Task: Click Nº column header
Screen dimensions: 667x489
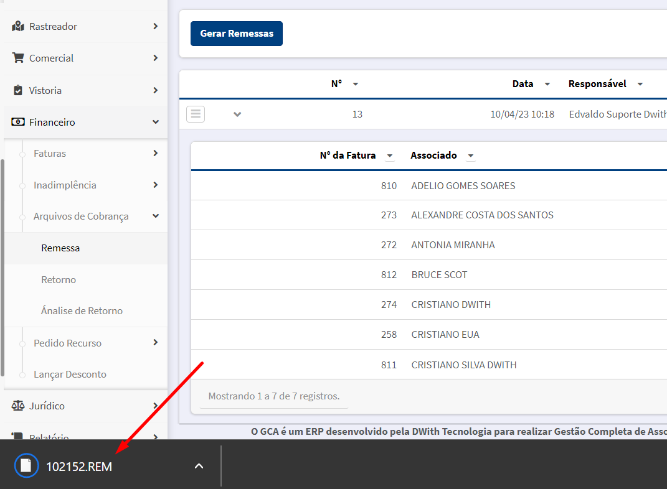Action: tap(336, 84)
